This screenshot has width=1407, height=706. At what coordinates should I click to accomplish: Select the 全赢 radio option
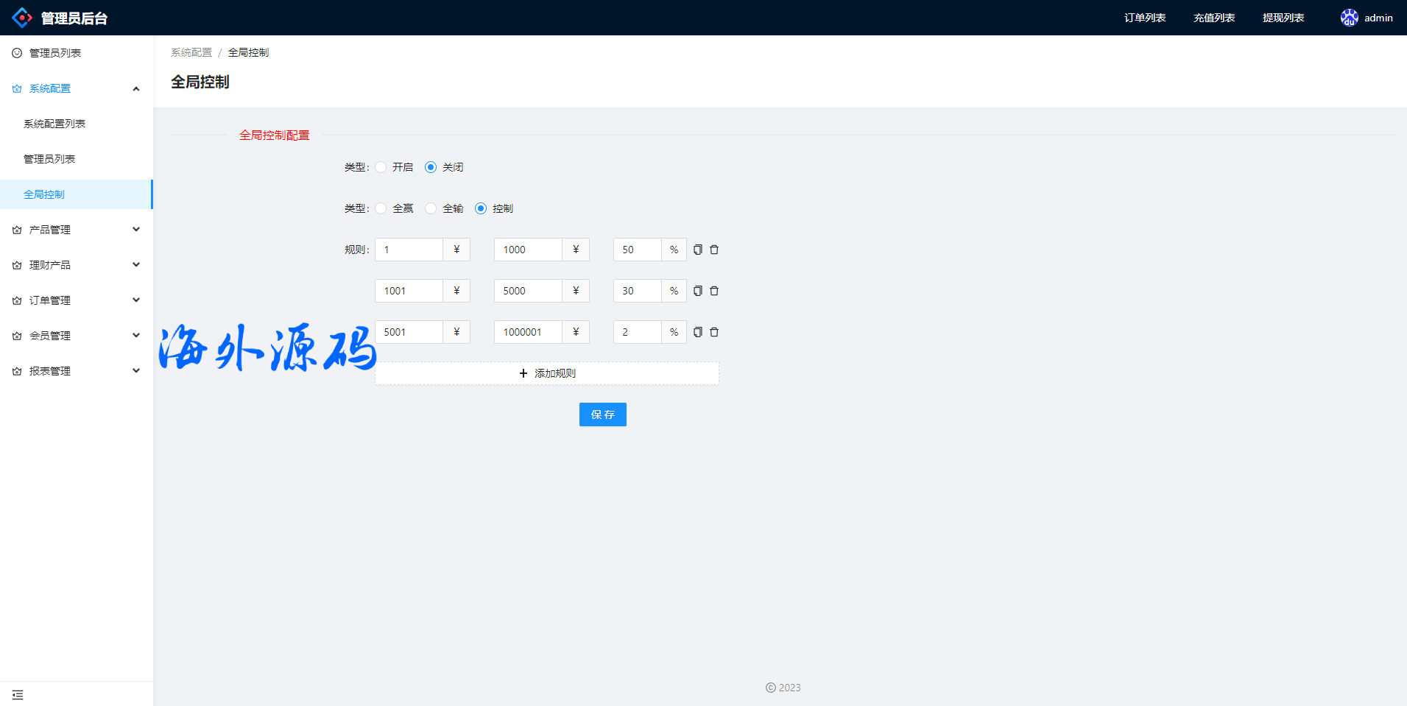381,208
